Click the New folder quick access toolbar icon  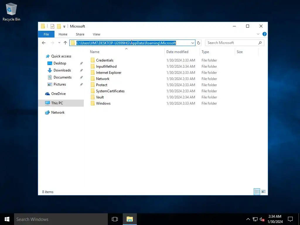(59, 26)
